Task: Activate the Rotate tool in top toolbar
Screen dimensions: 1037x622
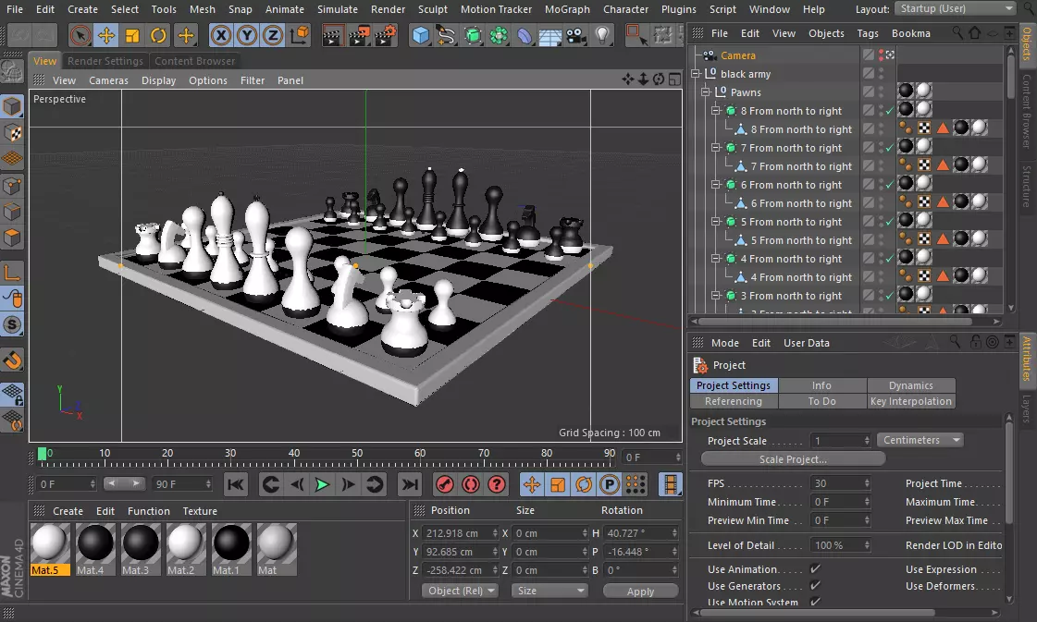Action: coord(158,35)
